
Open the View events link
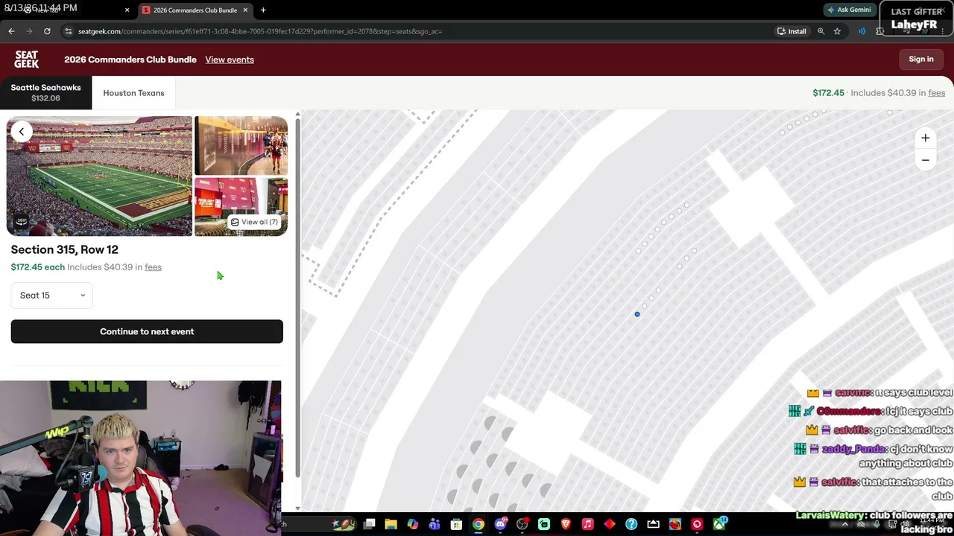coord(230,60)
